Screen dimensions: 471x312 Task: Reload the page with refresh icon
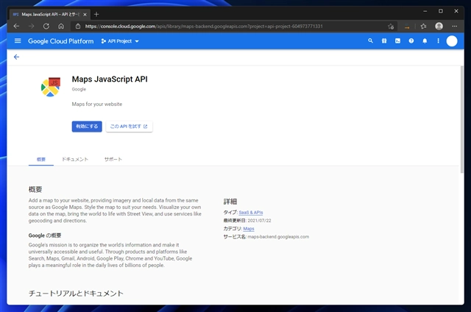(46, 26)
